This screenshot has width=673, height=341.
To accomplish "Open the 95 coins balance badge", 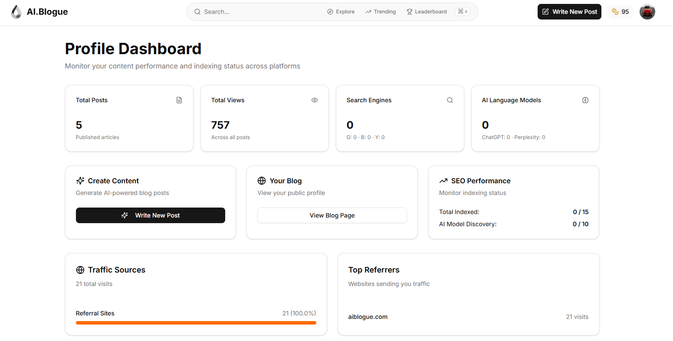I will click(620, 12).
